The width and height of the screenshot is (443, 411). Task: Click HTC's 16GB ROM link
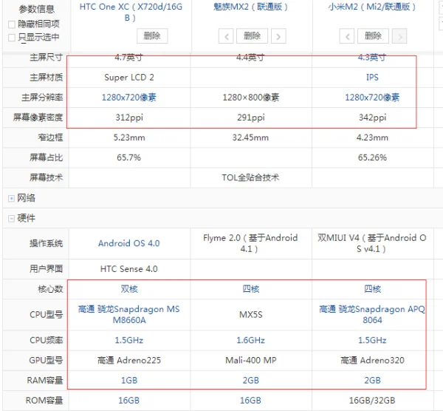128,400
